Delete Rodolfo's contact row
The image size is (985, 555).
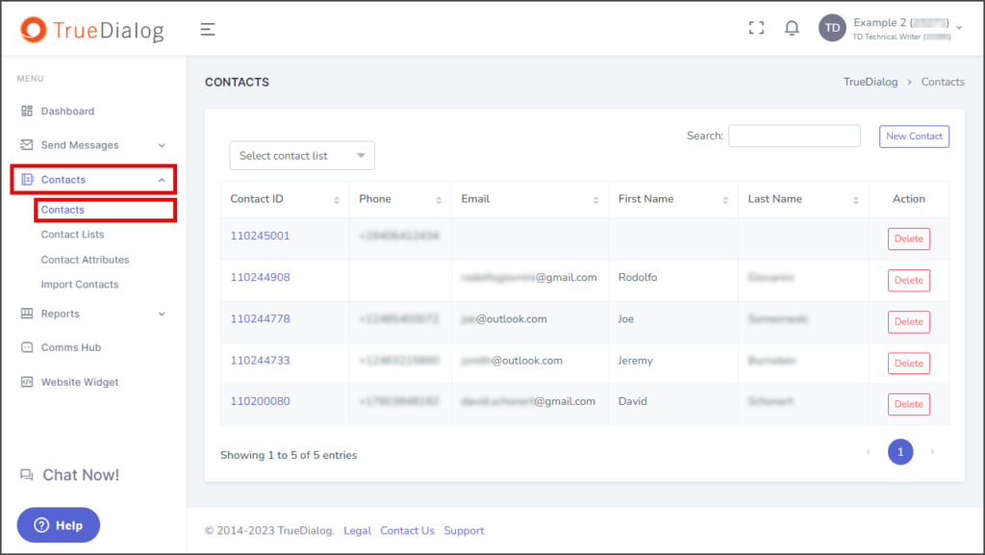(908, 280)
